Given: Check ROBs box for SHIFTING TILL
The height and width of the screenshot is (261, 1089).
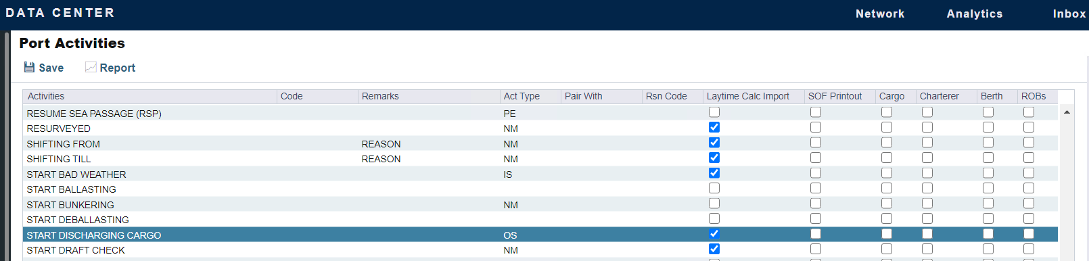Looking at the screenshot, I should pos(1029,158).
